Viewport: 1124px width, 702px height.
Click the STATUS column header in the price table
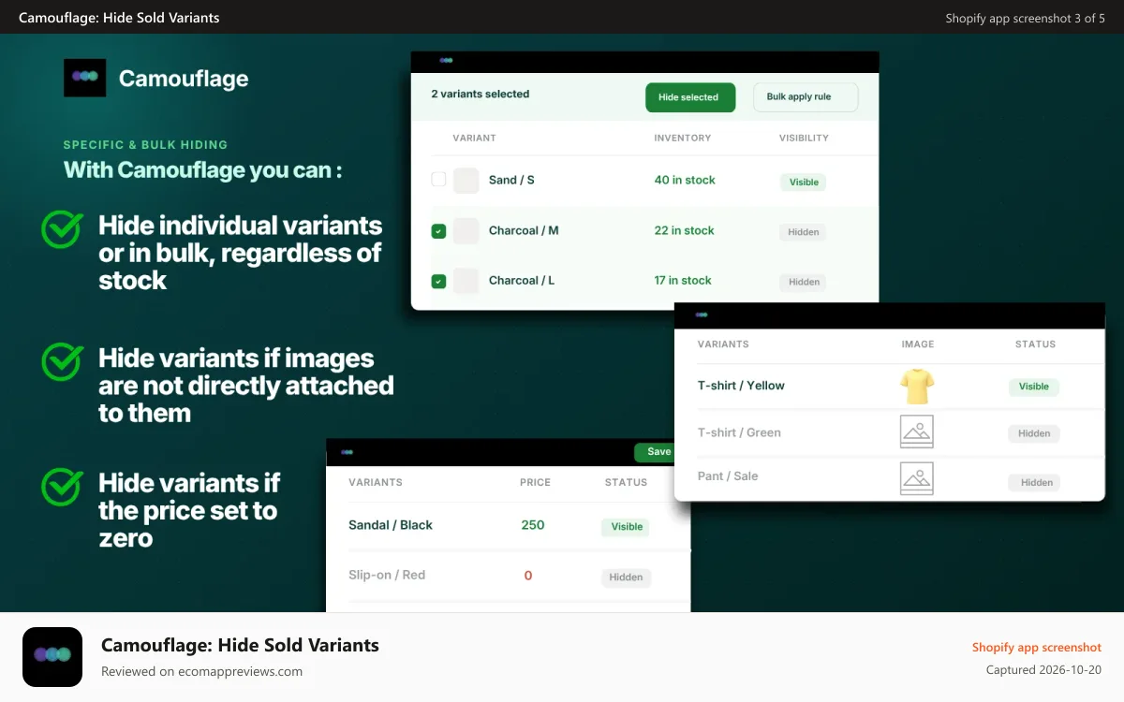(626, 483)
